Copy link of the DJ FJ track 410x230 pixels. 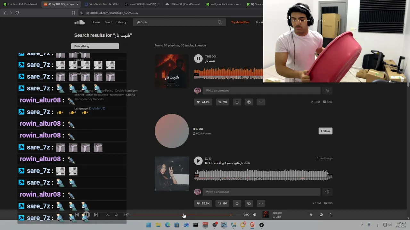[249, 203]
